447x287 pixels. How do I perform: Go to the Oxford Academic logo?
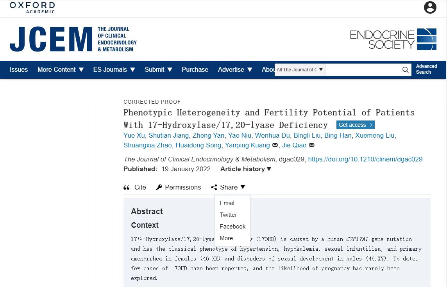pos(32,7)
